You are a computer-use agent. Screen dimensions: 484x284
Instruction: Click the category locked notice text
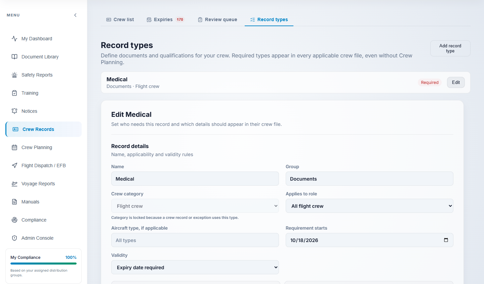(175, 218)
